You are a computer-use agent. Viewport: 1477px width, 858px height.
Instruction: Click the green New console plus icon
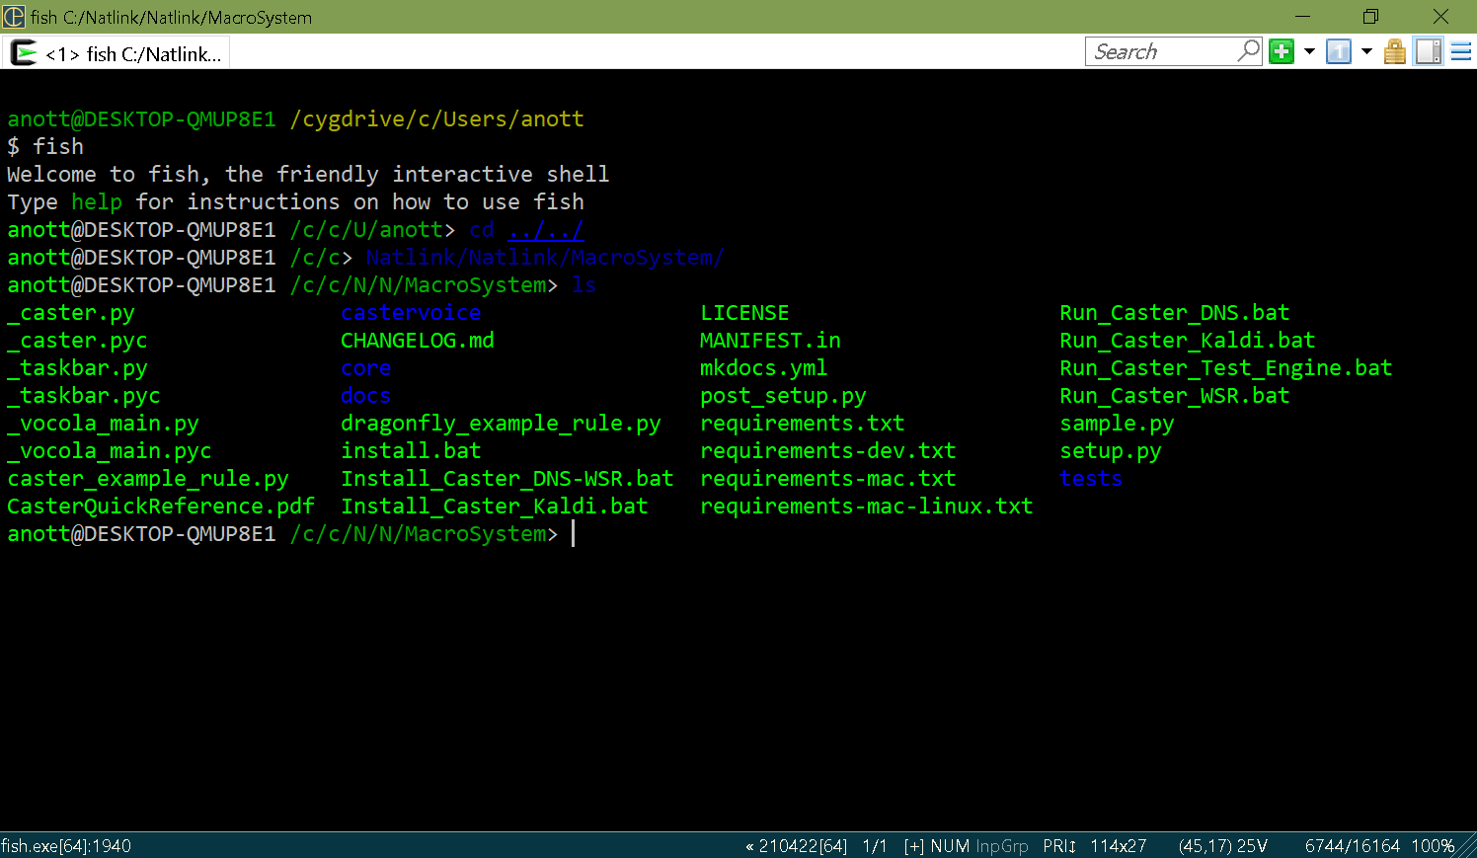[1282, 51]
